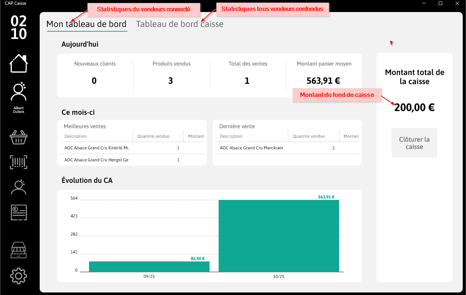Click the 09/25 bar in revenue chart
This screenshot has width=466, height=295.
click(x=149, y=267)
